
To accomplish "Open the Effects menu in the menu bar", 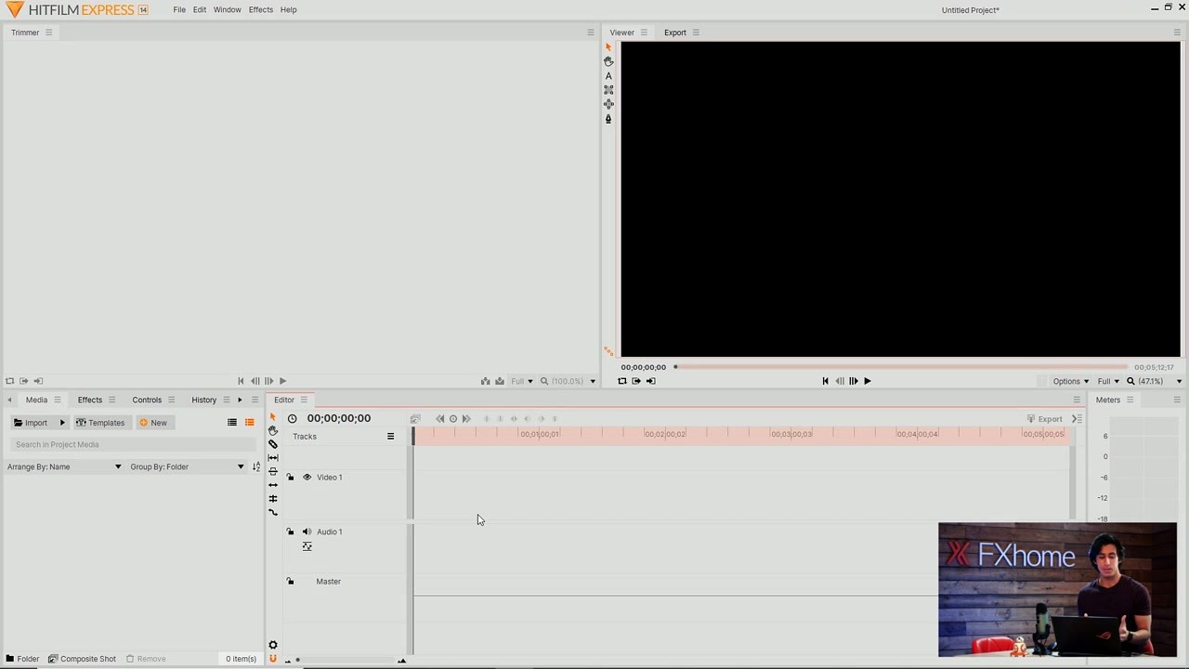I will pyautogui.click(x=260, y=9).
